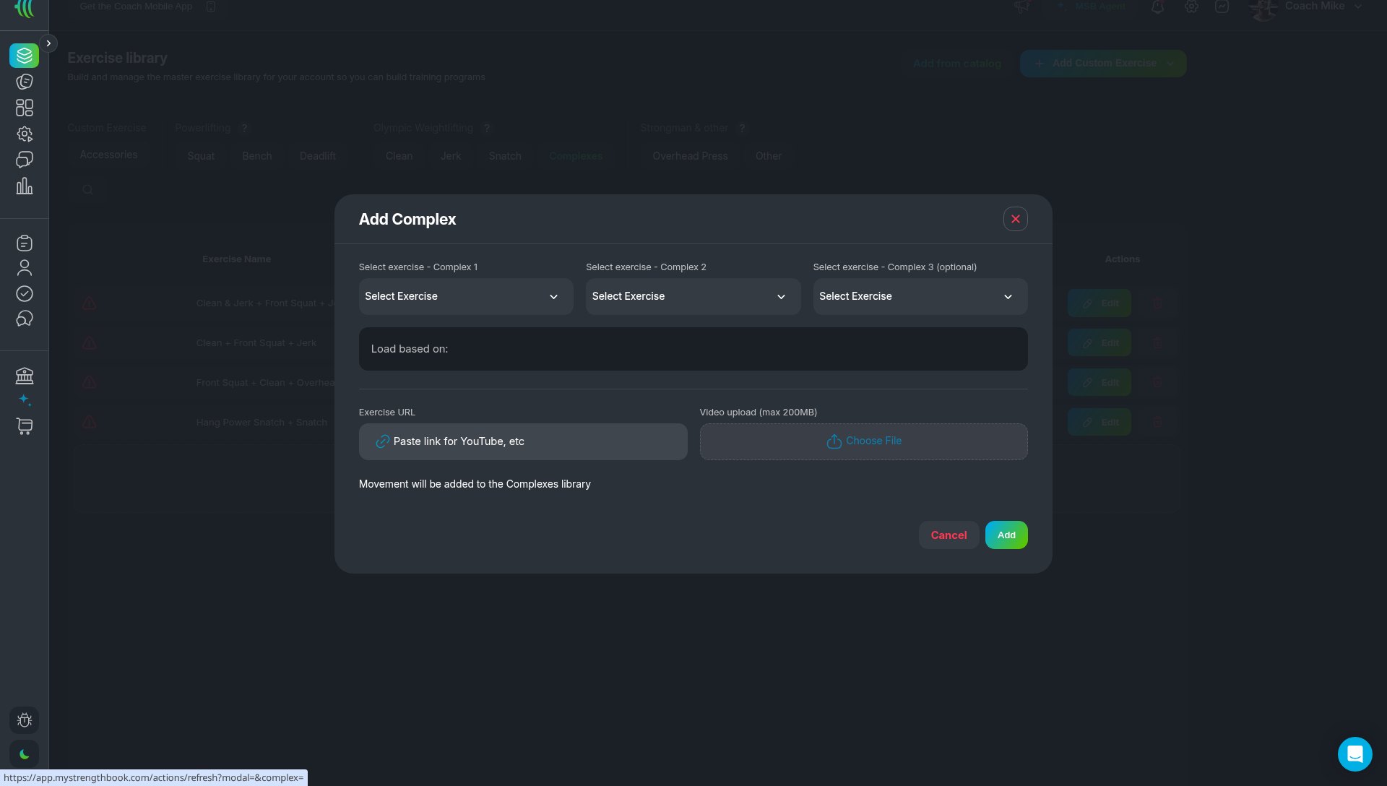Open the gear automation icon in sidebar
The height and width of the screenshot is (786, 1387).
(x=24, y=134)
